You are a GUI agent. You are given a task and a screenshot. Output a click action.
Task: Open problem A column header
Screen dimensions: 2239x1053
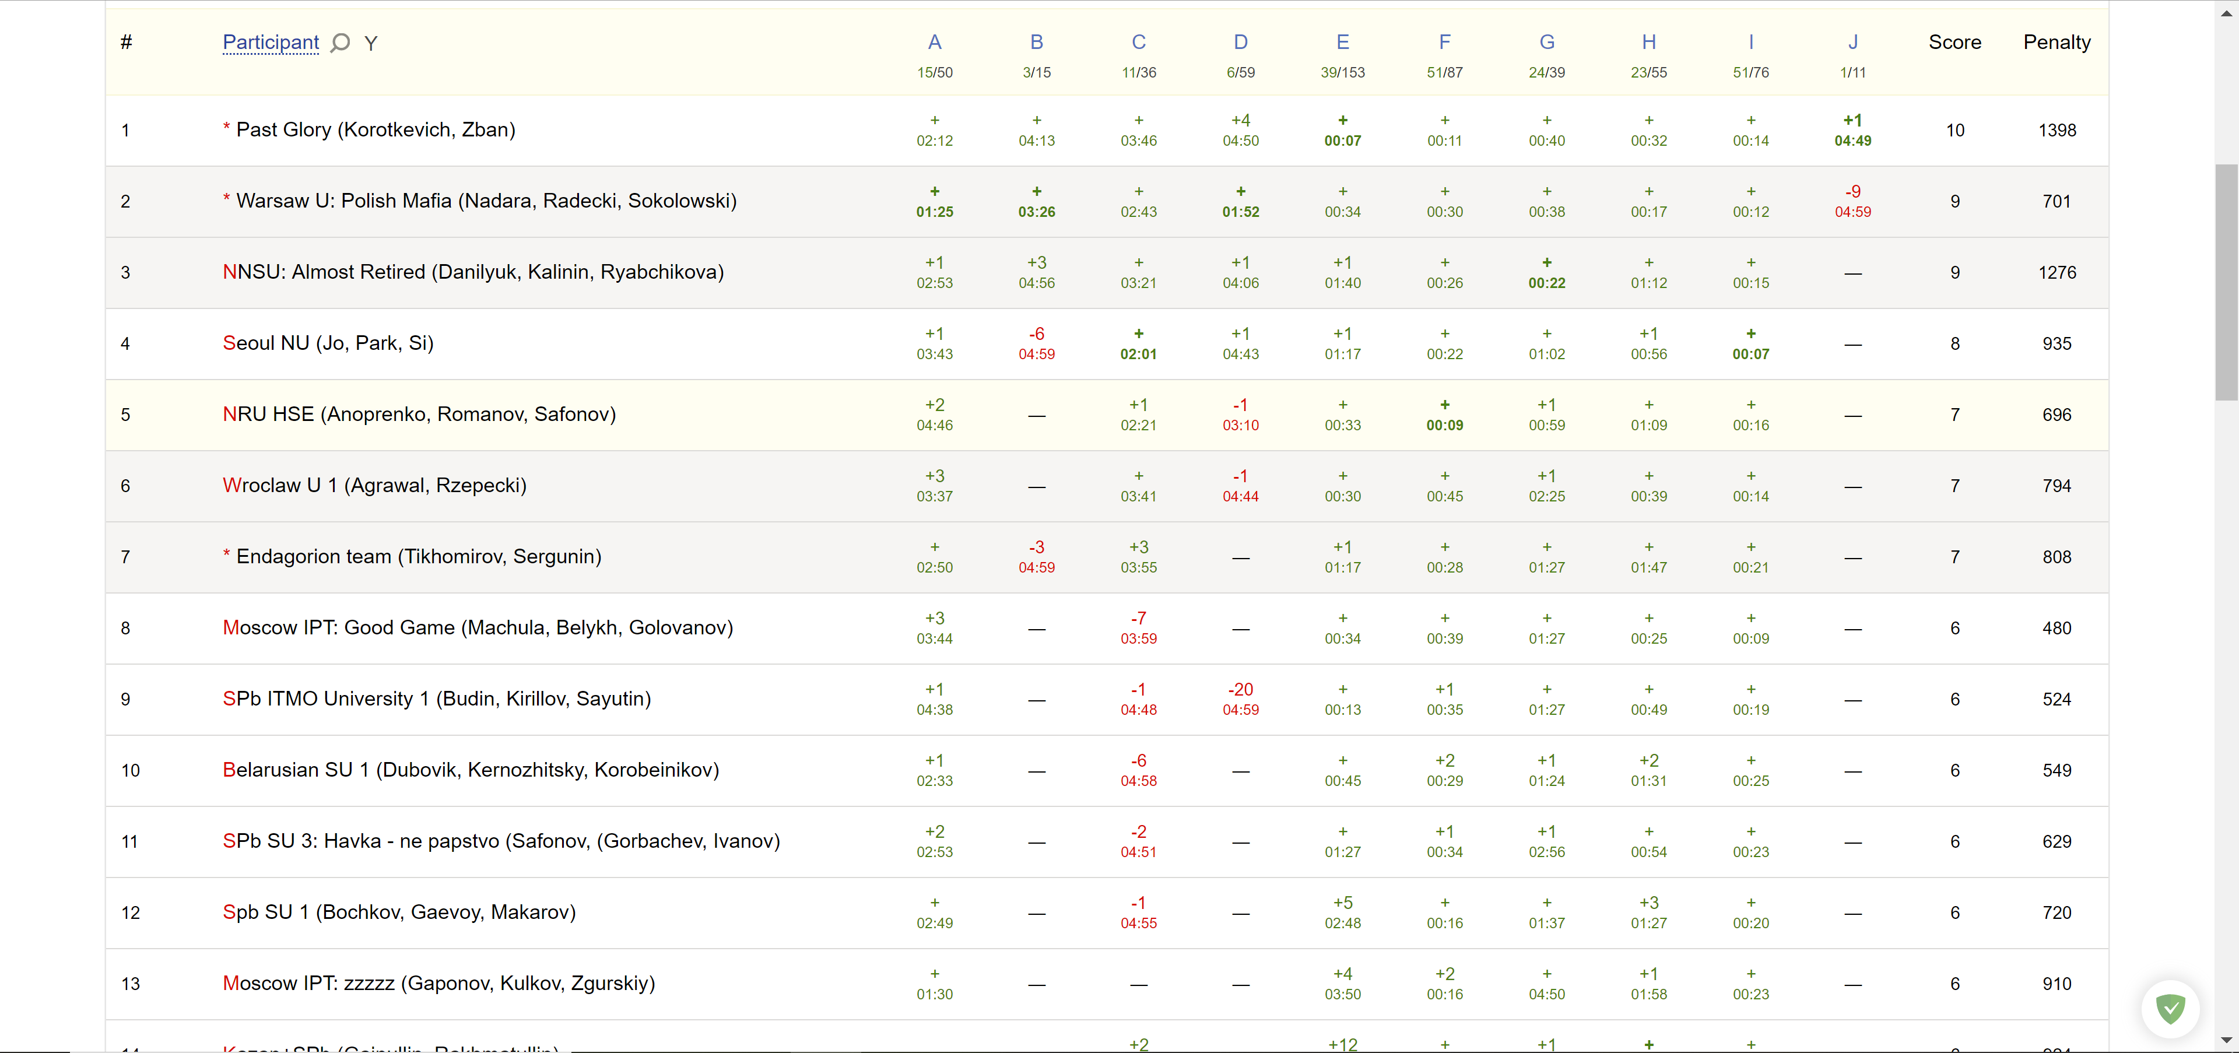pyautogui.click(x=934, y=43)
